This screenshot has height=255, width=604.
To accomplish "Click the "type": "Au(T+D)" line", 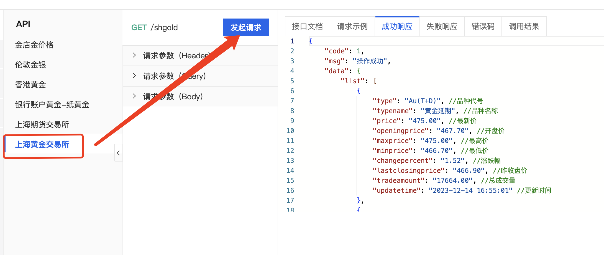I will click(428, 101).
